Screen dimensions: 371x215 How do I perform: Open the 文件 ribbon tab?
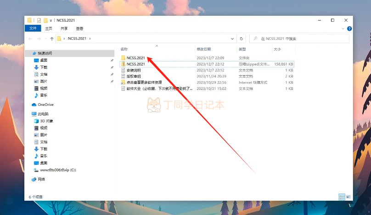[33, 28]
